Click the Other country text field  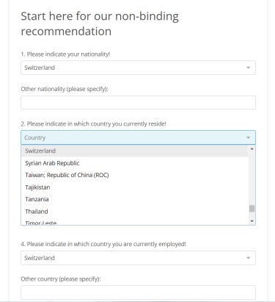point(138,292)
